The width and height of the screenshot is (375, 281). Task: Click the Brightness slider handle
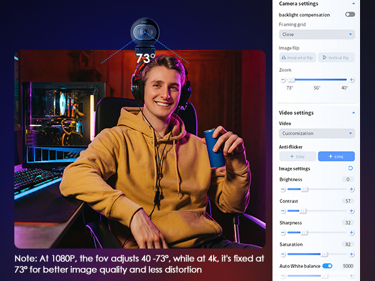coord(304,189)
